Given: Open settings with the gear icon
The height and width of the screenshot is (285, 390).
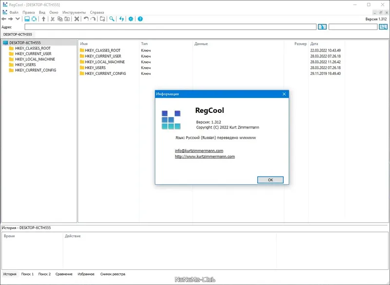Looking at the screenshot, I should (x=131, y=19).
